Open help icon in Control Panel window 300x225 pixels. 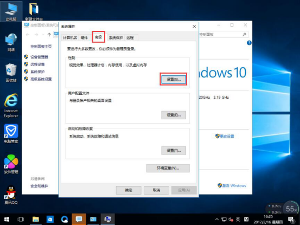pos(249,43)
